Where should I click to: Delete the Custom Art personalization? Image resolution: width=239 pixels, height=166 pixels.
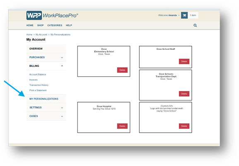tap(184, 126)
